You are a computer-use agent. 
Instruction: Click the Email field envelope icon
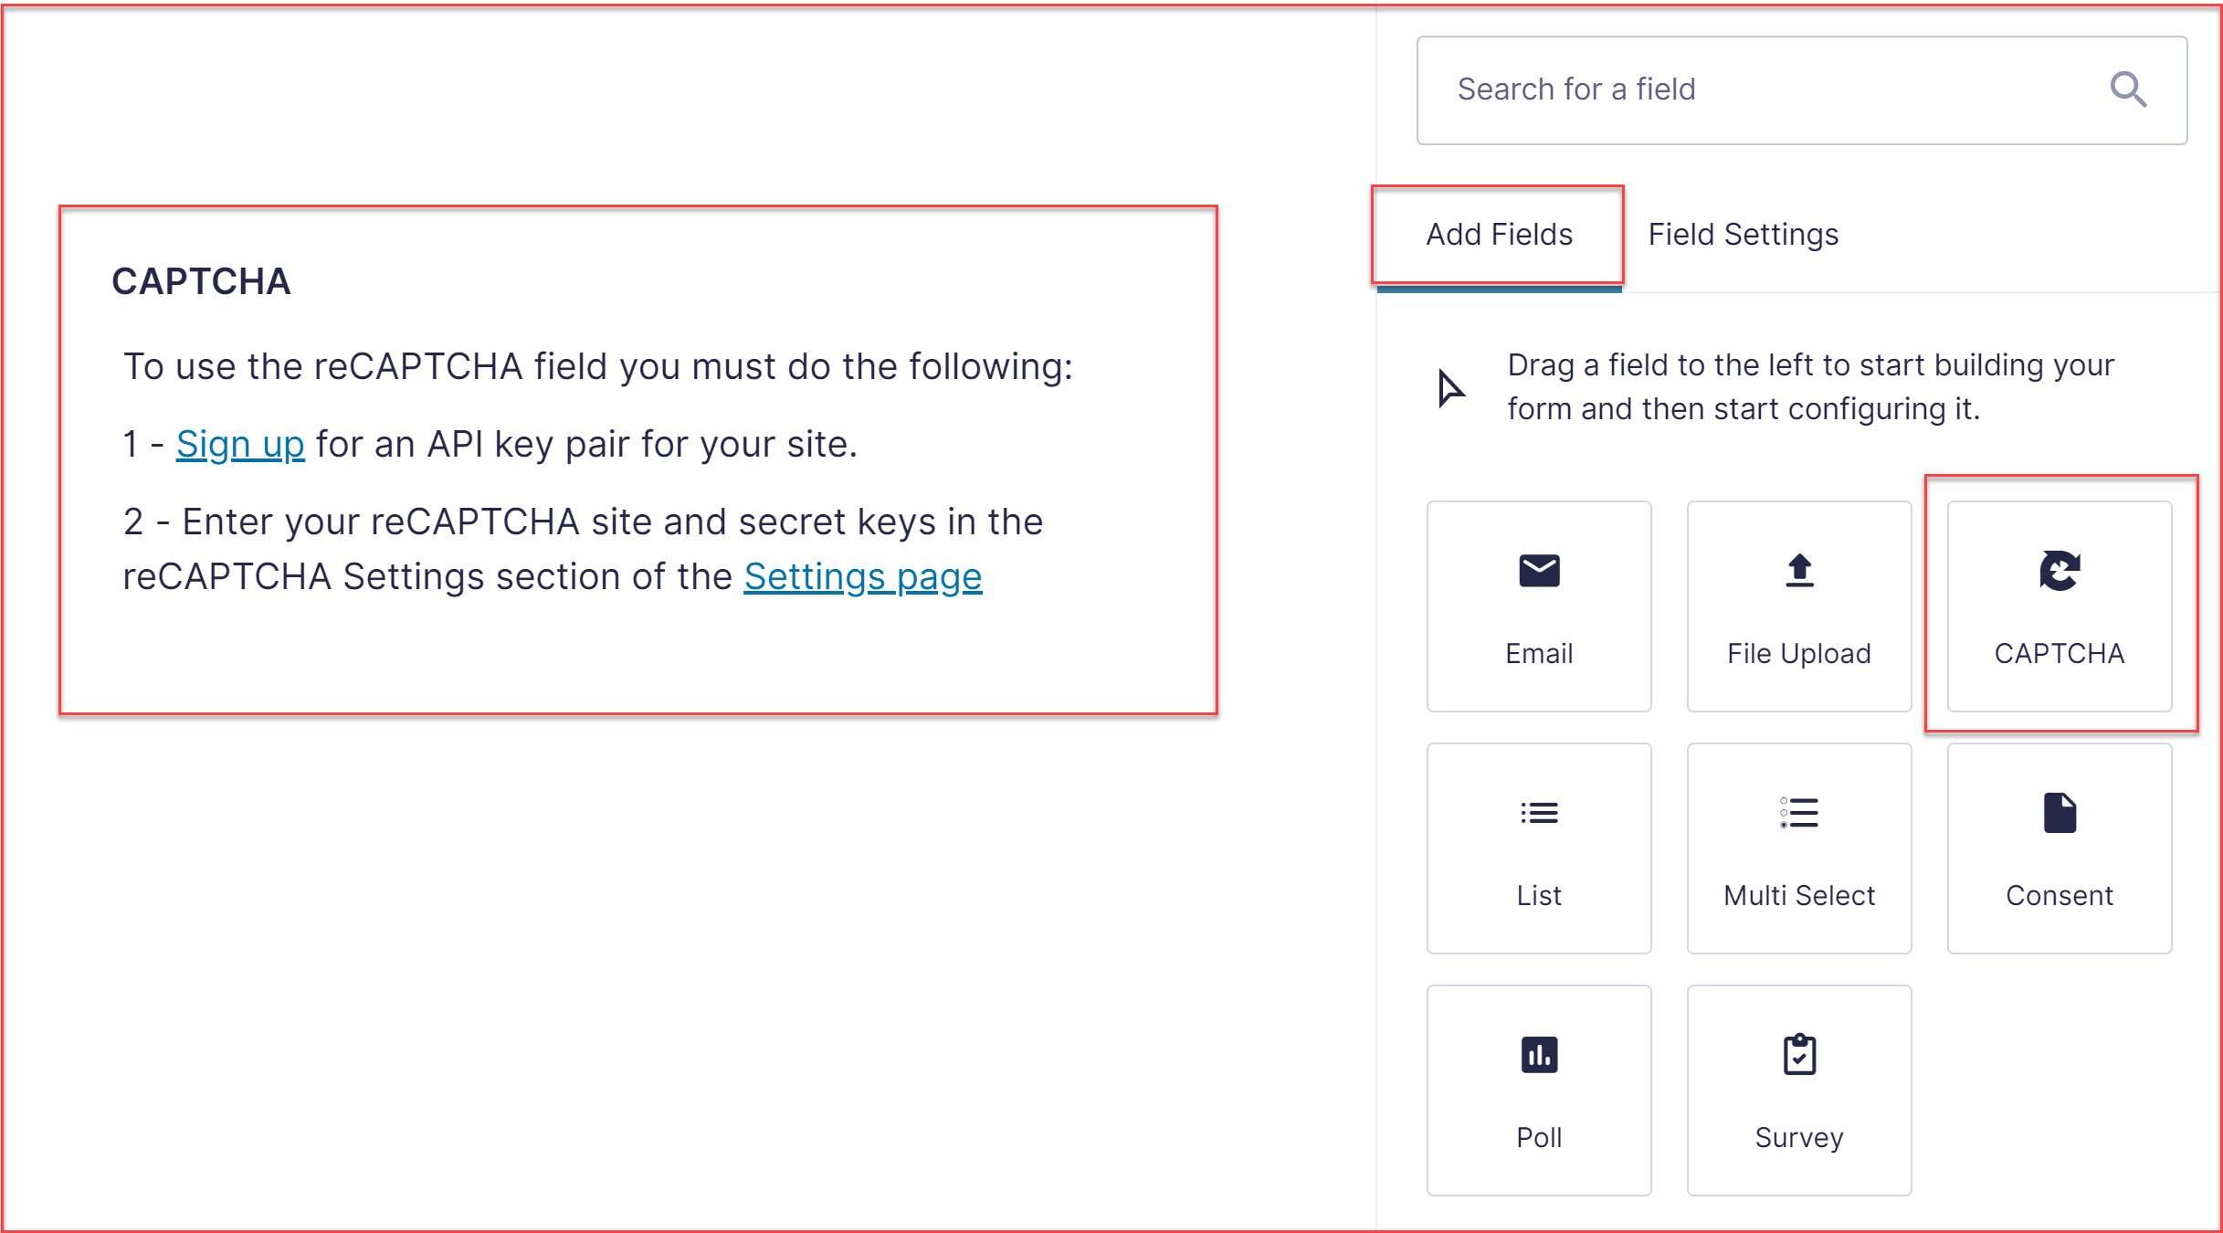coord(1539,571)
